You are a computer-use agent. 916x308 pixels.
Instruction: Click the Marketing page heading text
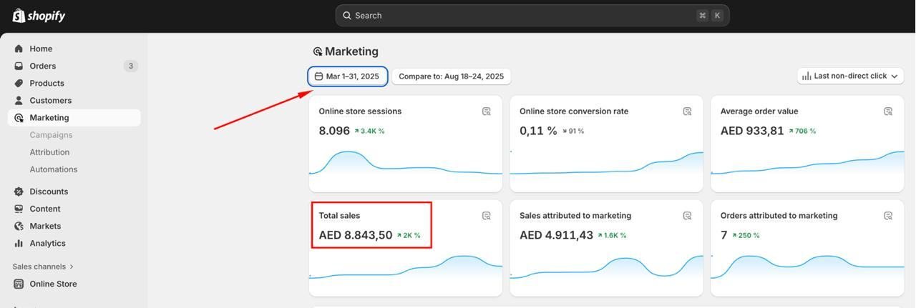tap(351, 51)
